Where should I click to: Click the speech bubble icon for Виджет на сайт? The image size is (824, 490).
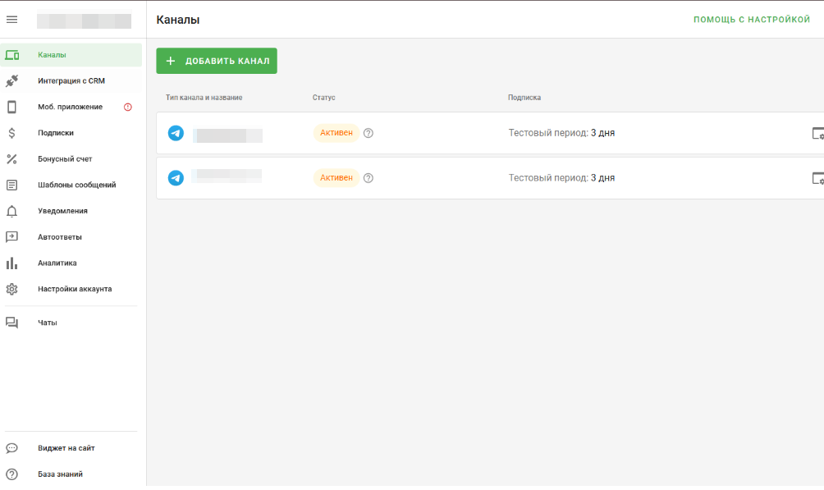11,448
